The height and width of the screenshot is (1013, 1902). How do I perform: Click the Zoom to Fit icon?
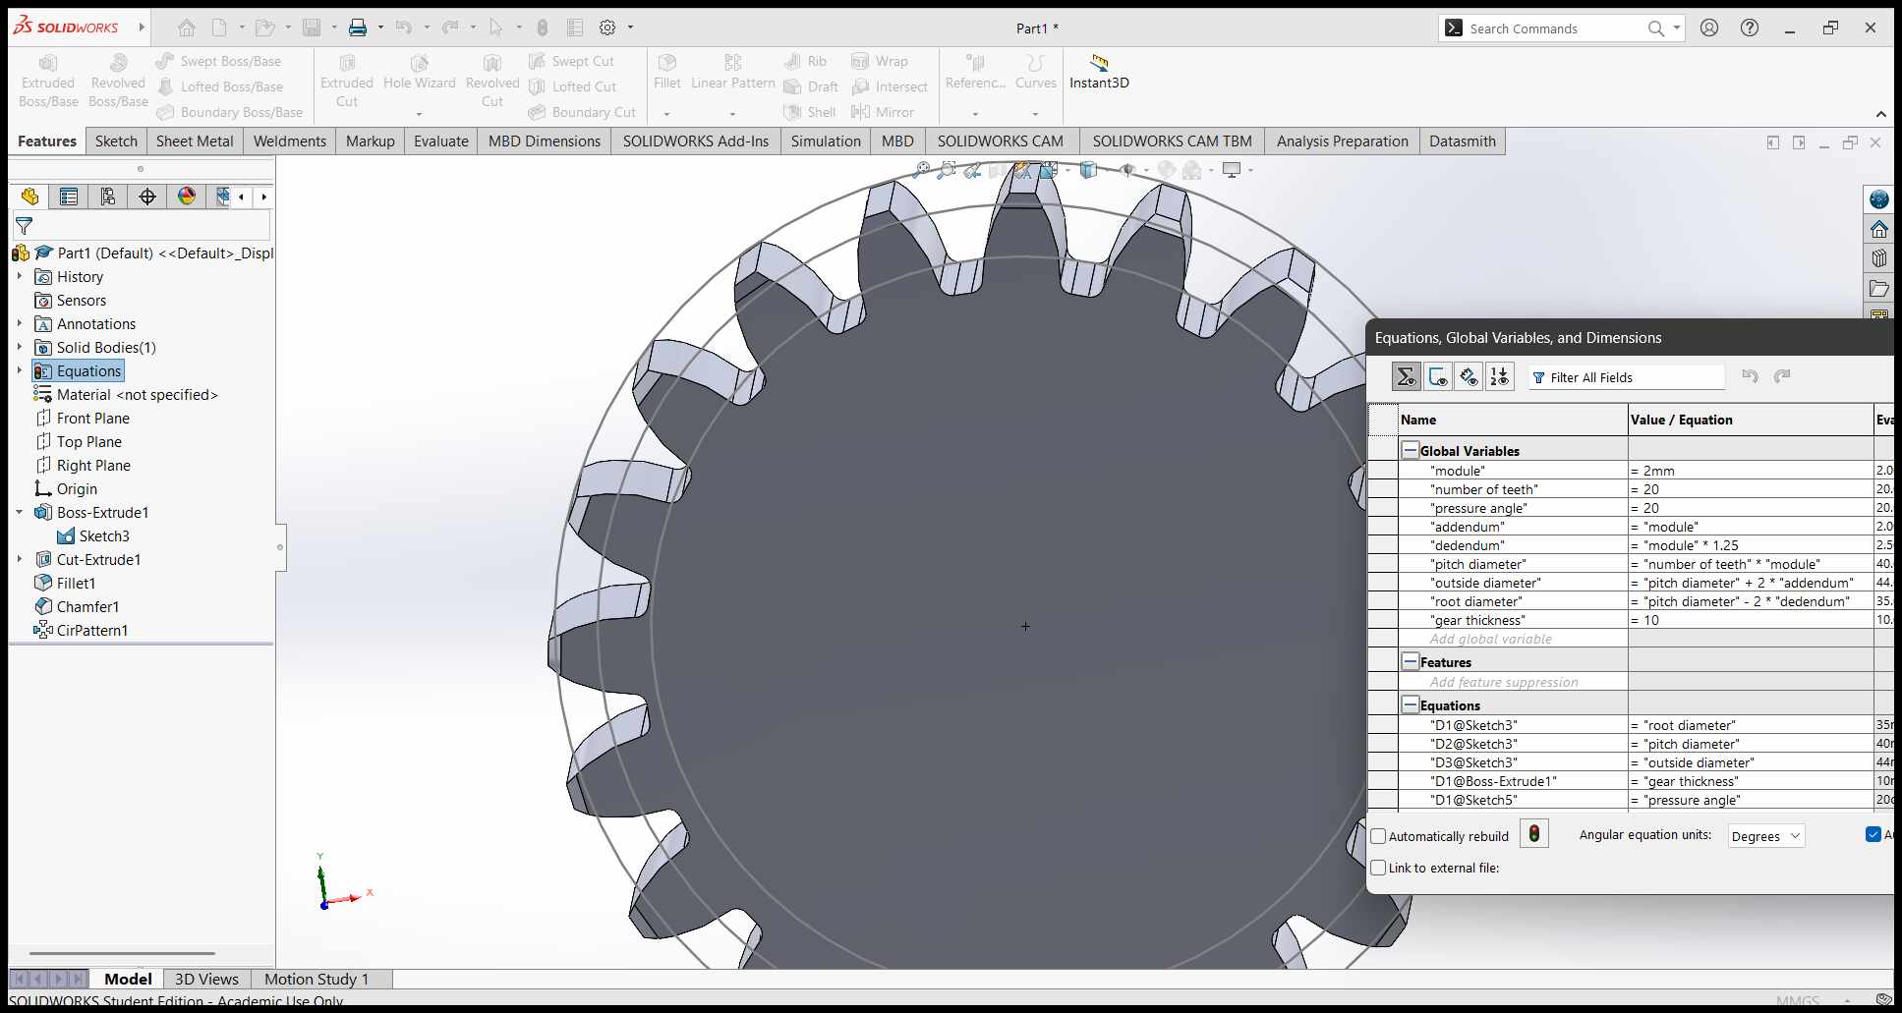coord(921,170)
